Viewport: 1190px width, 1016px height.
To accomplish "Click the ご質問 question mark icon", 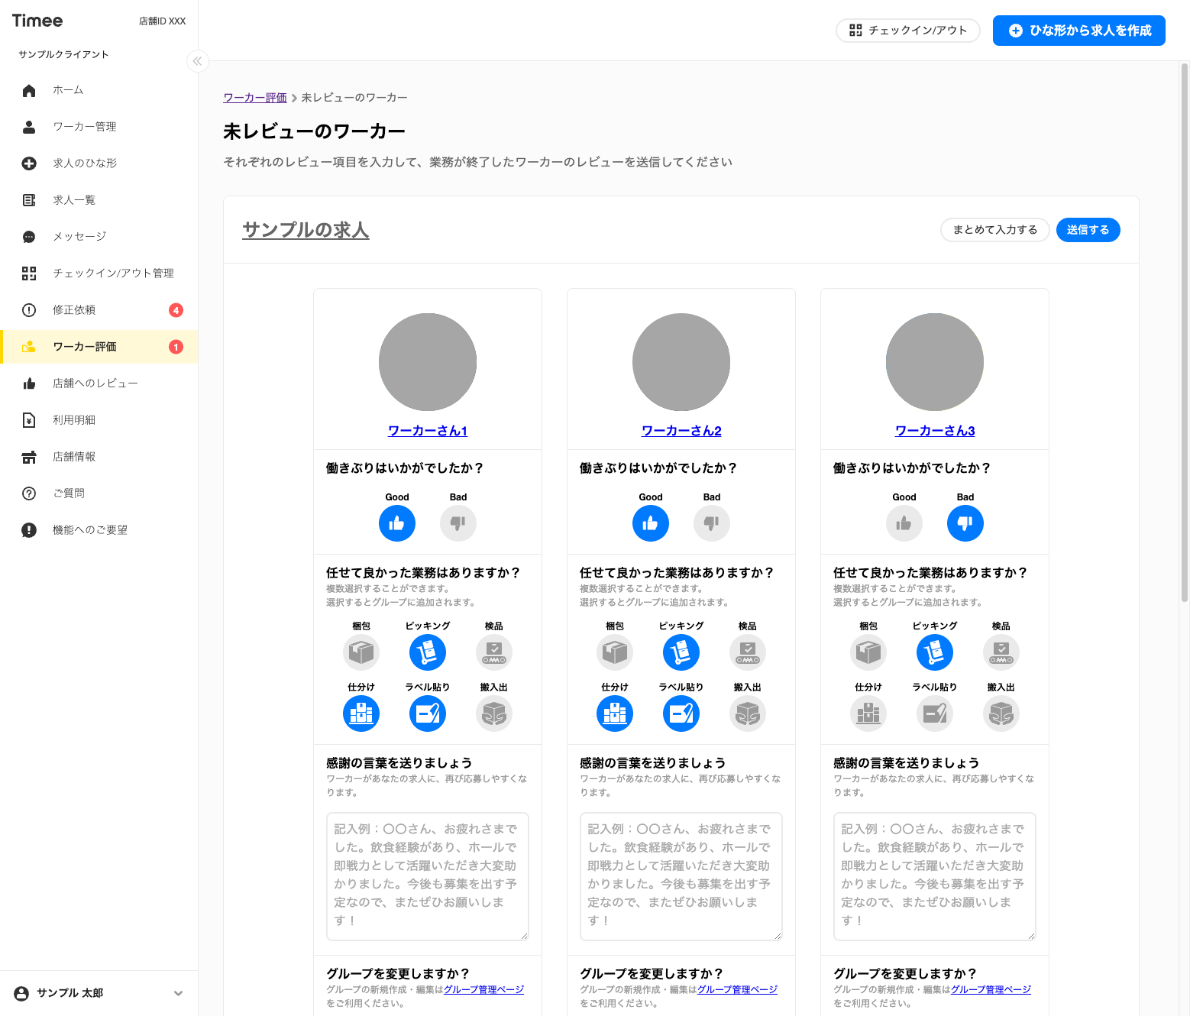I will [x=29, y=493].
